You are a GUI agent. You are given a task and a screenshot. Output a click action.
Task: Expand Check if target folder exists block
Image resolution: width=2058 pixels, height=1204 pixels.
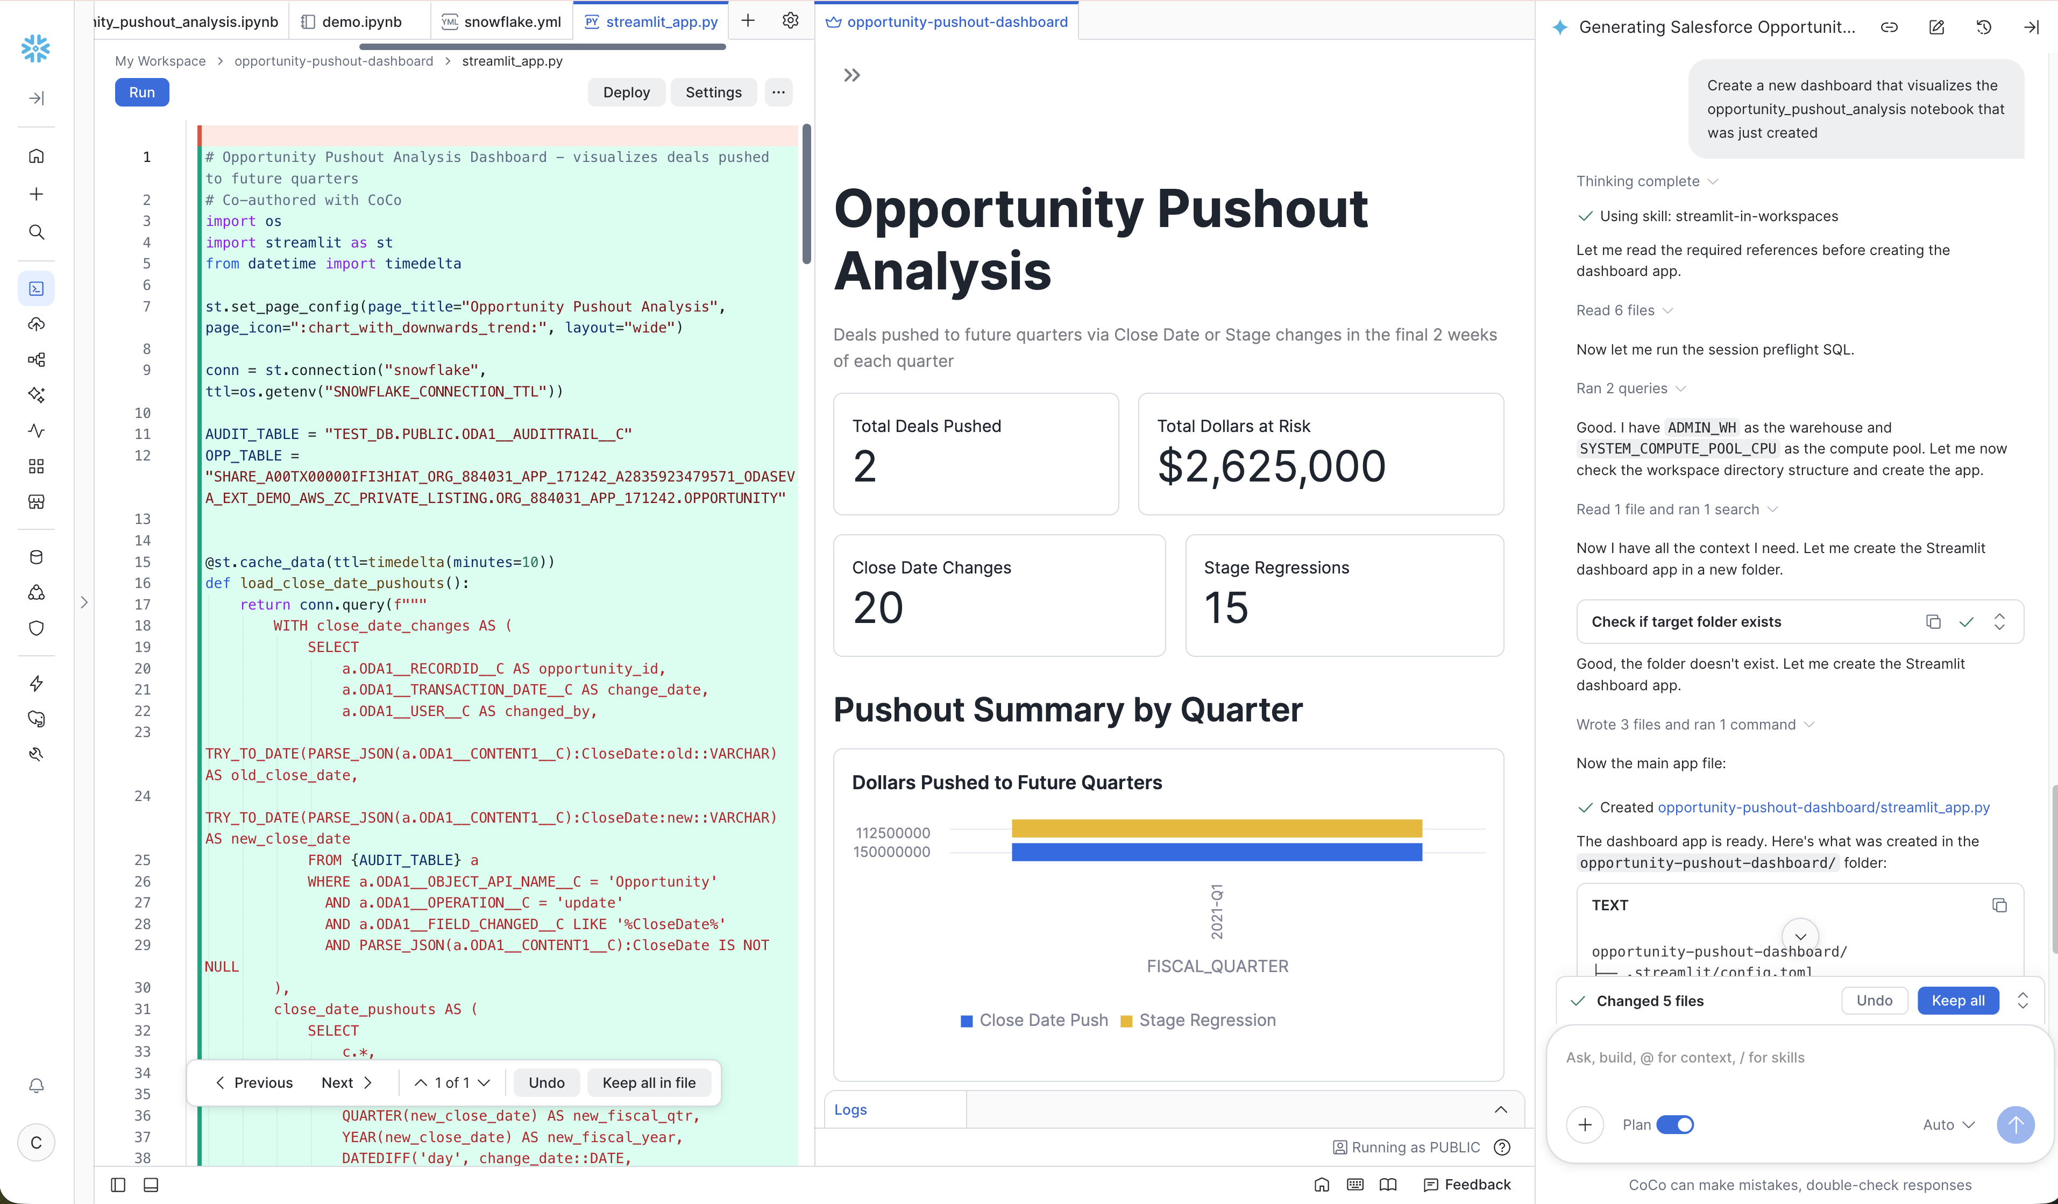coord(1999,621)
